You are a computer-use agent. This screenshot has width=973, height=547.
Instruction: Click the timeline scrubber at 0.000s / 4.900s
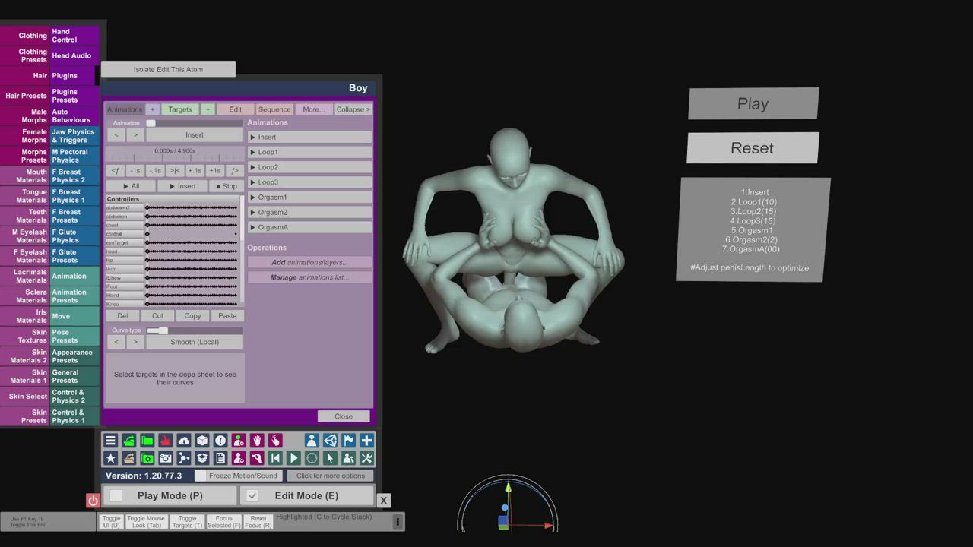(175, 156)
